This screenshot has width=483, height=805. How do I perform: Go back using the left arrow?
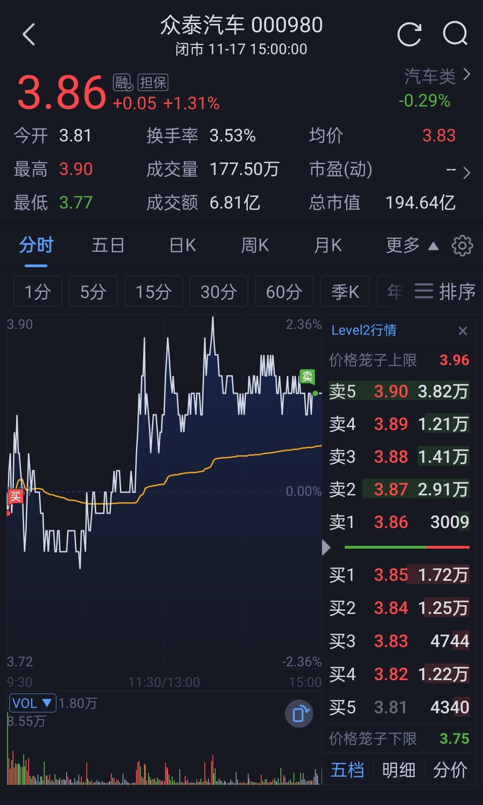coord(29,34)
